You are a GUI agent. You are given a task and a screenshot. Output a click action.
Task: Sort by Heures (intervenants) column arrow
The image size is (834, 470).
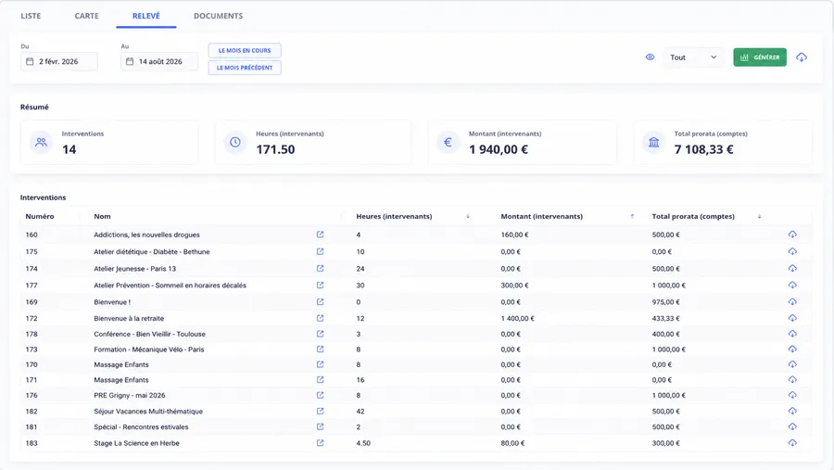tap(468, 216)
